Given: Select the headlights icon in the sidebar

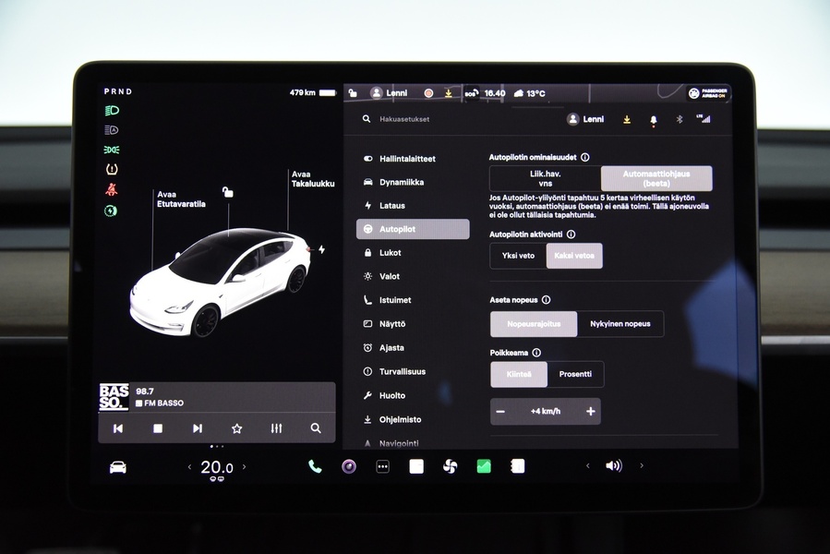Looking at the screenshot, I should (112, 110).
